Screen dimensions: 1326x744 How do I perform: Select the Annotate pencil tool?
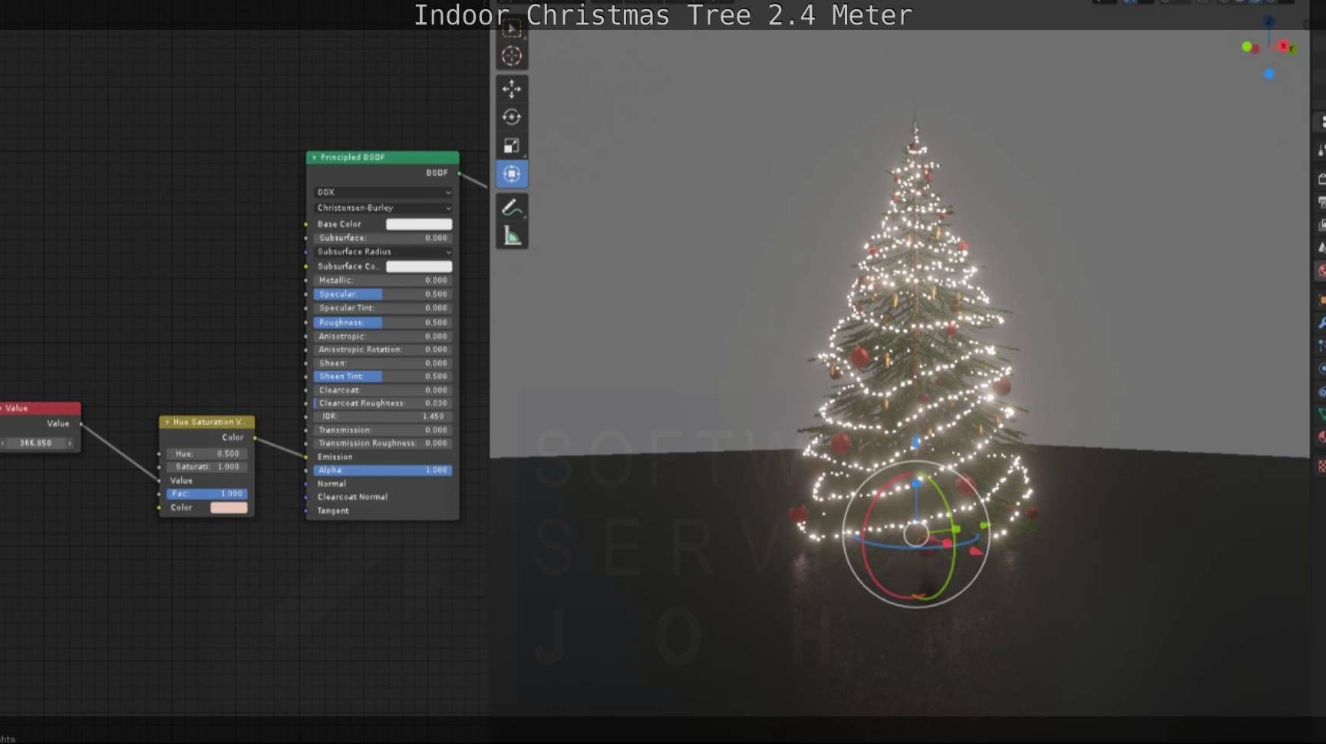click(512, 207)
